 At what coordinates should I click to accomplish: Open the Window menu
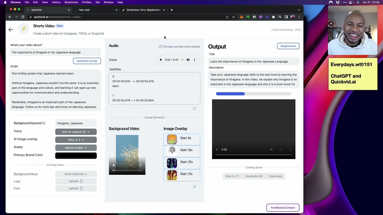108,2
